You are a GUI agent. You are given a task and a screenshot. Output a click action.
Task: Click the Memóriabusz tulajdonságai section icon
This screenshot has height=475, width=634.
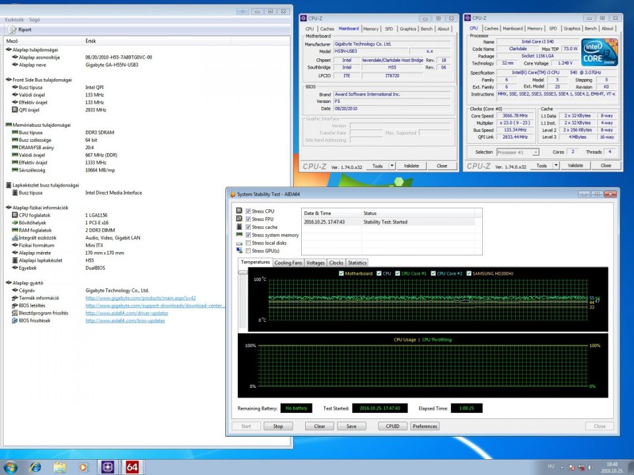click(x=9, y=125)
